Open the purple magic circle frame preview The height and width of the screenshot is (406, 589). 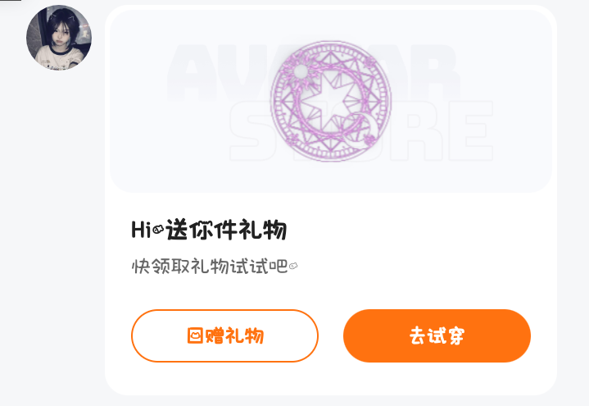pyautogui.click(x=331, y=101)
